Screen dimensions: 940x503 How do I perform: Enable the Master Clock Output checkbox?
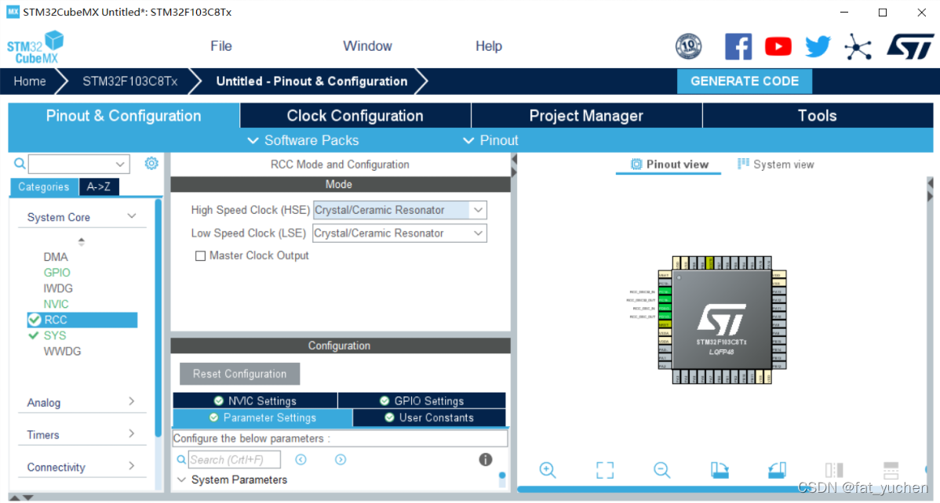click(200, 255)
